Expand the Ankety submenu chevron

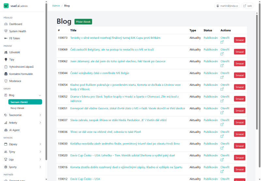pos(40,122)
